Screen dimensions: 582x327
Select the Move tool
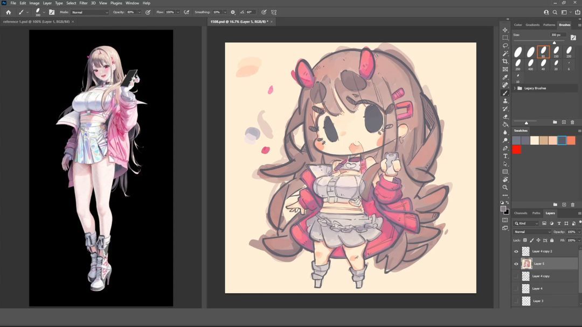tap(505, 30)
